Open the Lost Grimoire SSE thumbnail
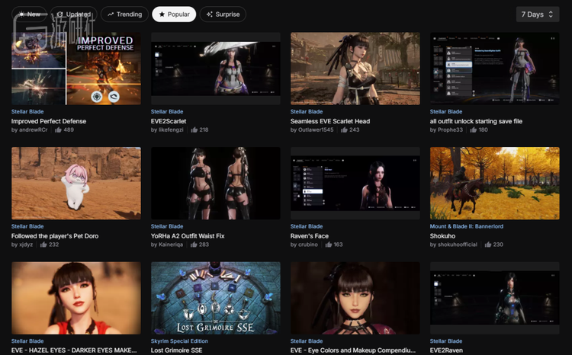The width and height of the screenshot is (572, 355). tap(216, 298)
